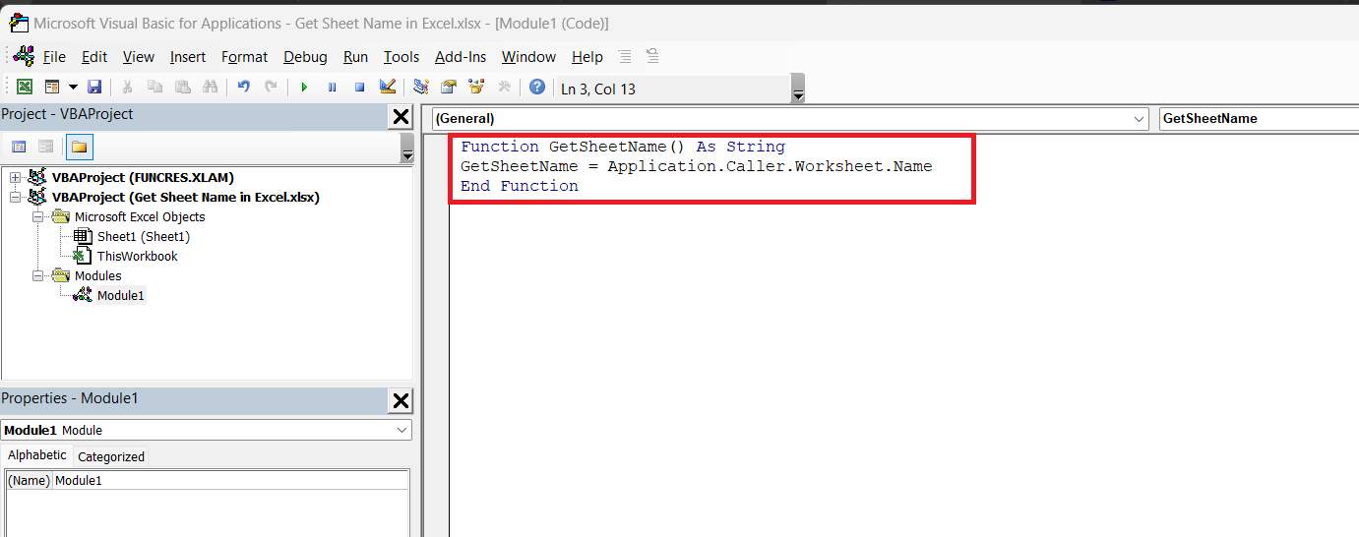Open Properties Window toolbar icon

click(x=449, y=88)
